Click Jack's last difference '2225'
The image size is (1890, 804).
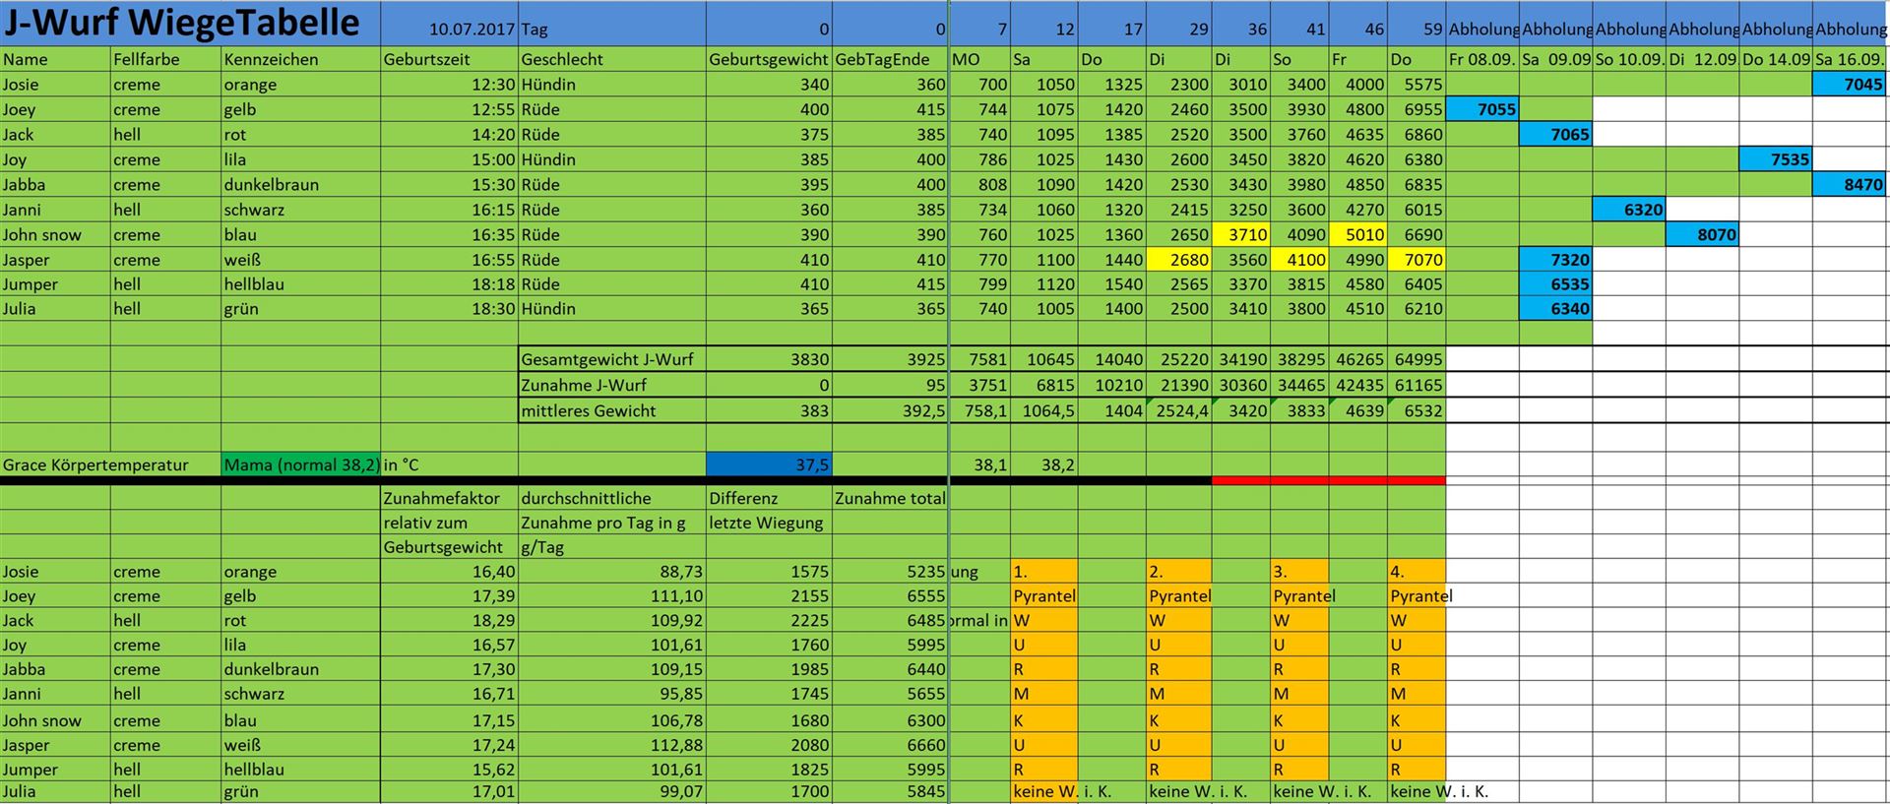pyautogui.click(x=769, y=621)
